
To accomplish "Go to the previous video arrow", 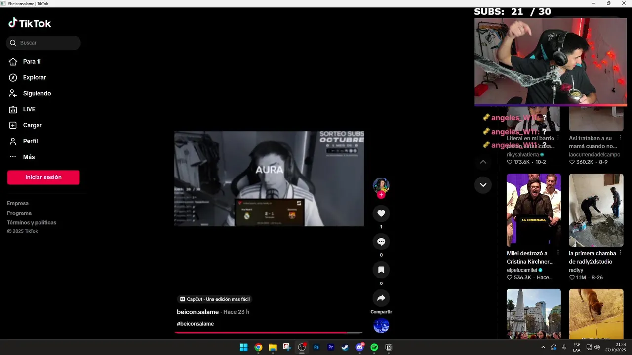I will [483, 162].
